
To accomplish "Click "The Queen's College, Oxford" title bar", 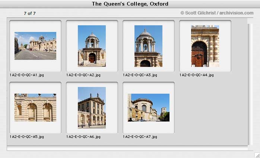I will tap(130, 4).
